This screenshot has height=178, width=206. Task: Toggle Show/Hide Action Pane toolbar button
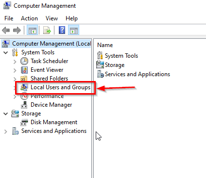click(x=74, y=30)
